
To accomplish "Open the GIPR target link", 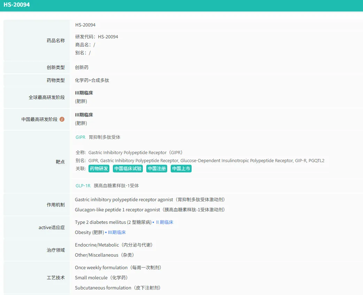I will pyautogui.click(x=80, y=137).
